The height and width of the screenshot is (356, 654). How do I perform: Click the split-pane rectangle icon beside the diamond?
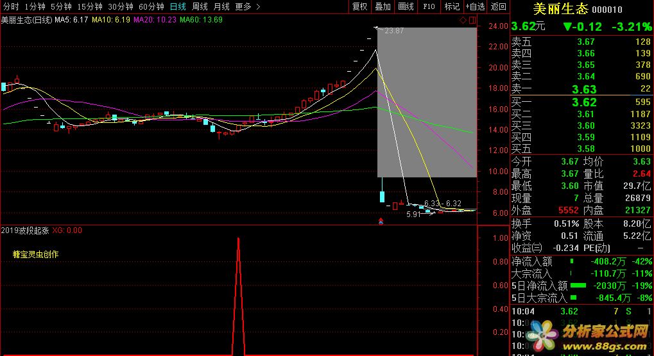(472, 20)
